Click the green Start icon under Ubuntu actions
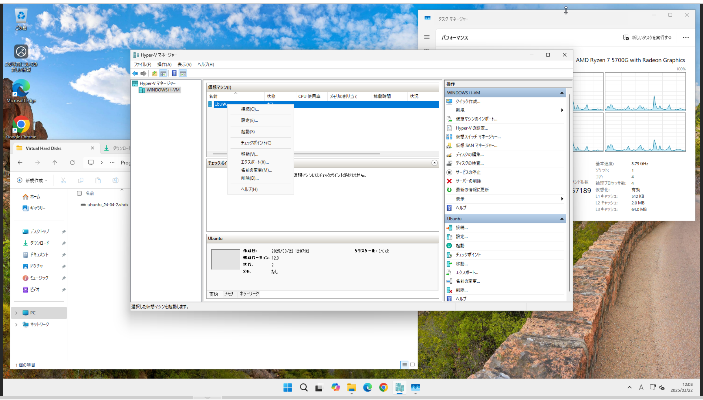The width and height of the screenshot is (703, 400). (449, 246)
